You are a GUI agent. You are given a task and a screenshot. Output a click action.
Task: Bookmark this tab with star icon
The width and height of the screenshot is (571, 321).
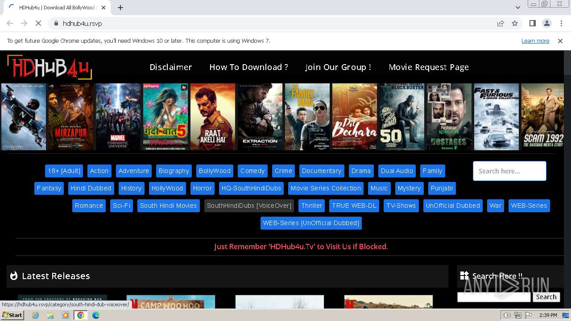515,23
